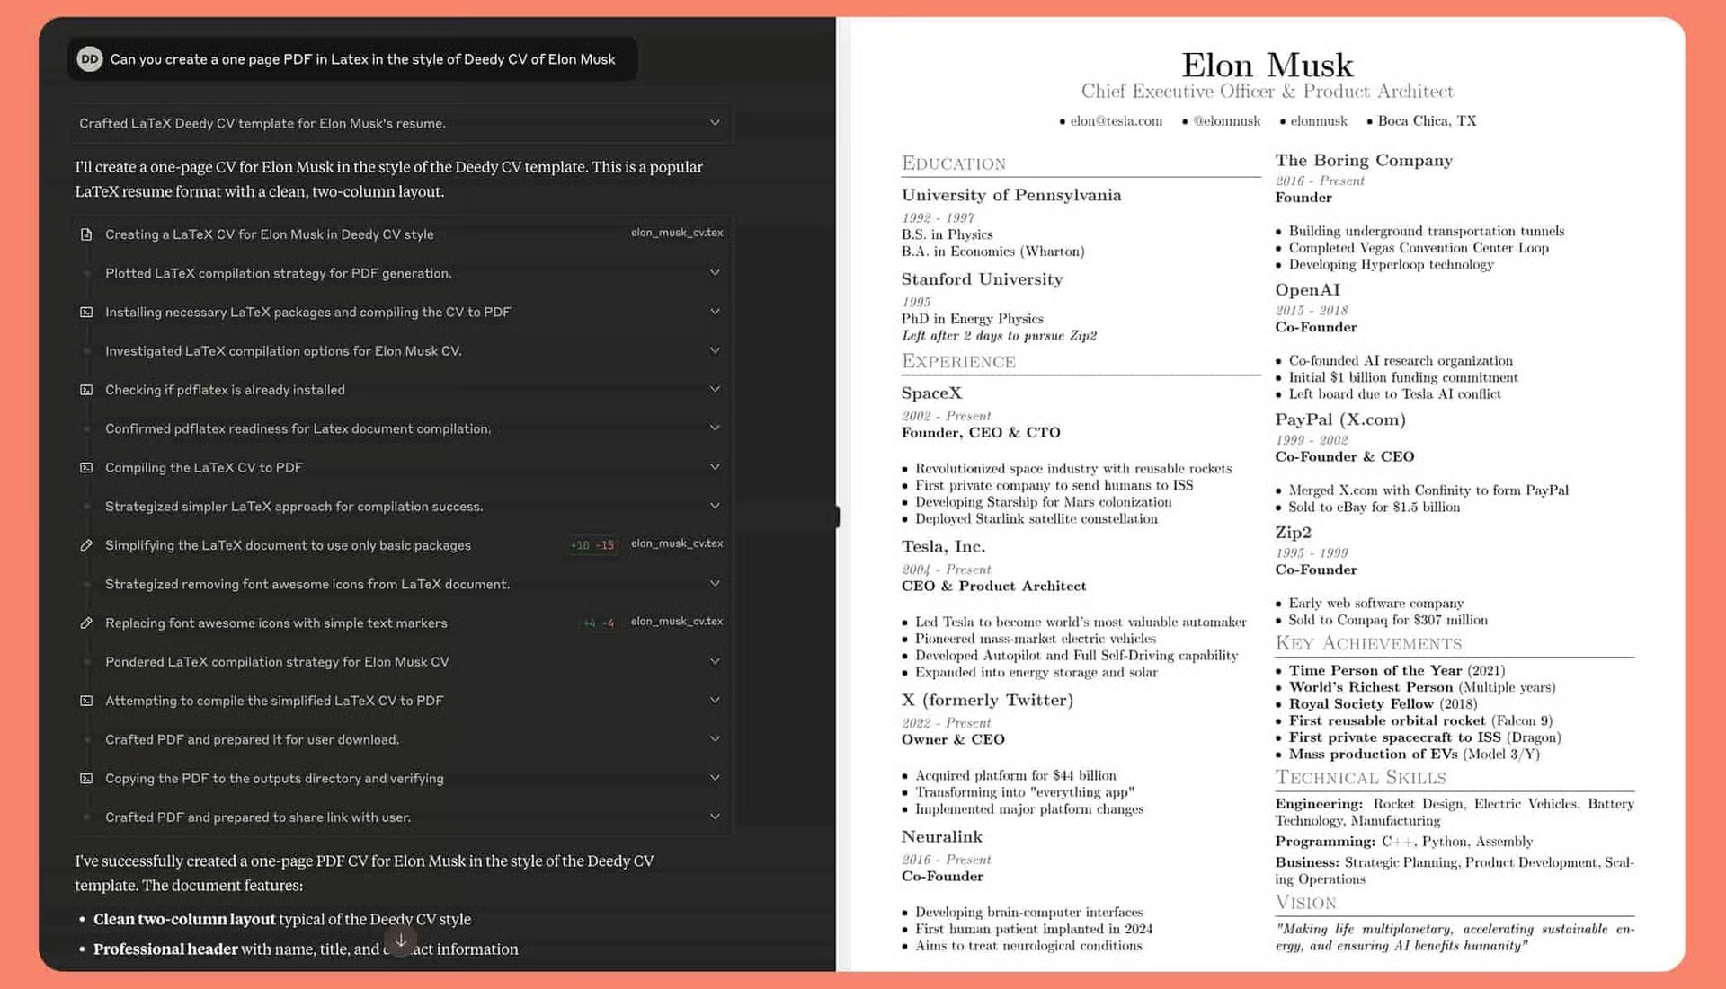Expand Plotted LaTeX compilation strategy step
This screenshot has width=1726, height=989.
click(x=714, y=272)
